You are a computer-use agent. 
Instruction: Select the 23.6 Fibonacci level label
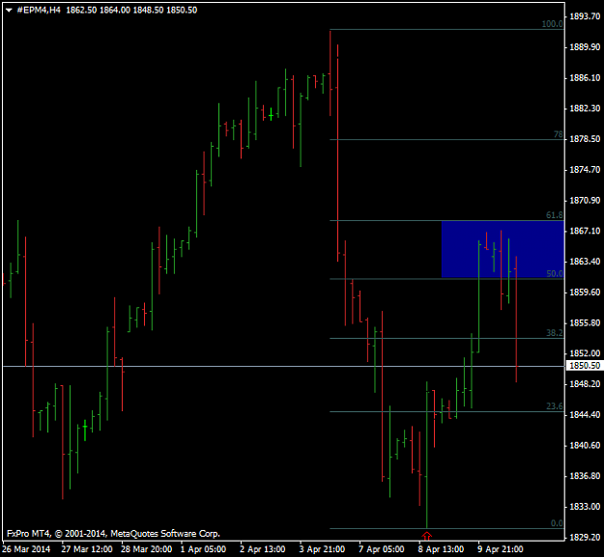click(x=555, y=406)
